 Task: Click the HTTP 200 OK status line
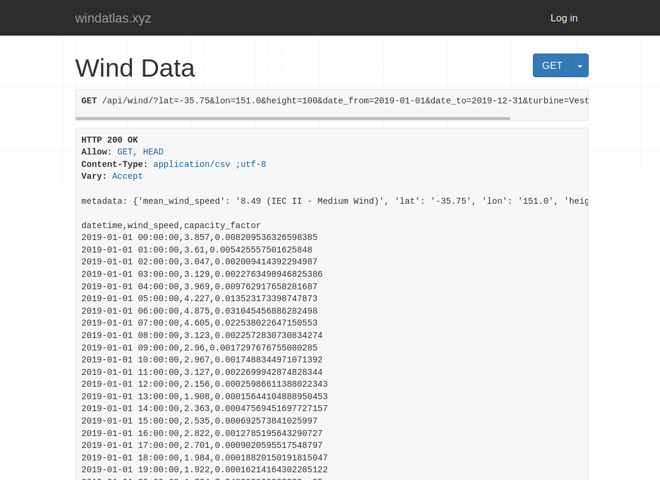109,140
